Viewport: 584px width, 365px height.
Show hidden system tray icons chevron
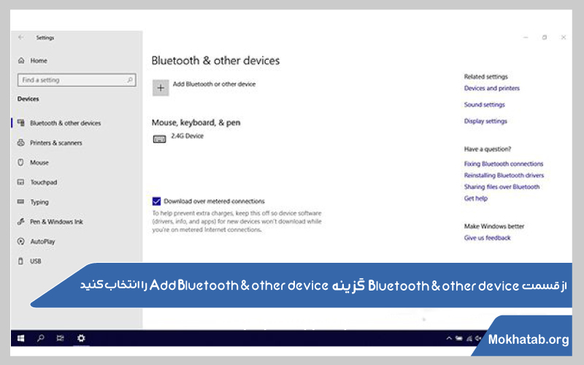click(x=449, y=338)
